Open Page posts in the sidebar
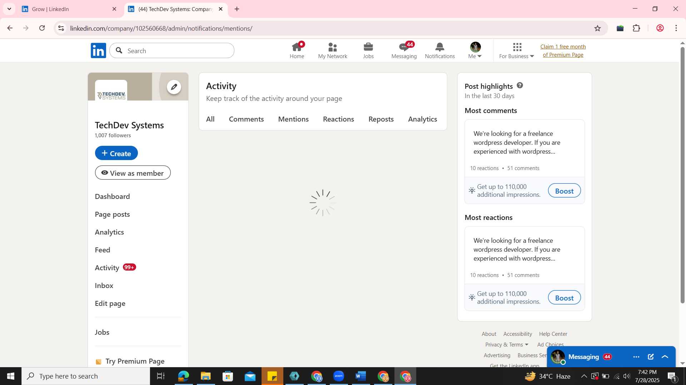The width and height of the screenshot is (686, 385). (x=112, y=214)
